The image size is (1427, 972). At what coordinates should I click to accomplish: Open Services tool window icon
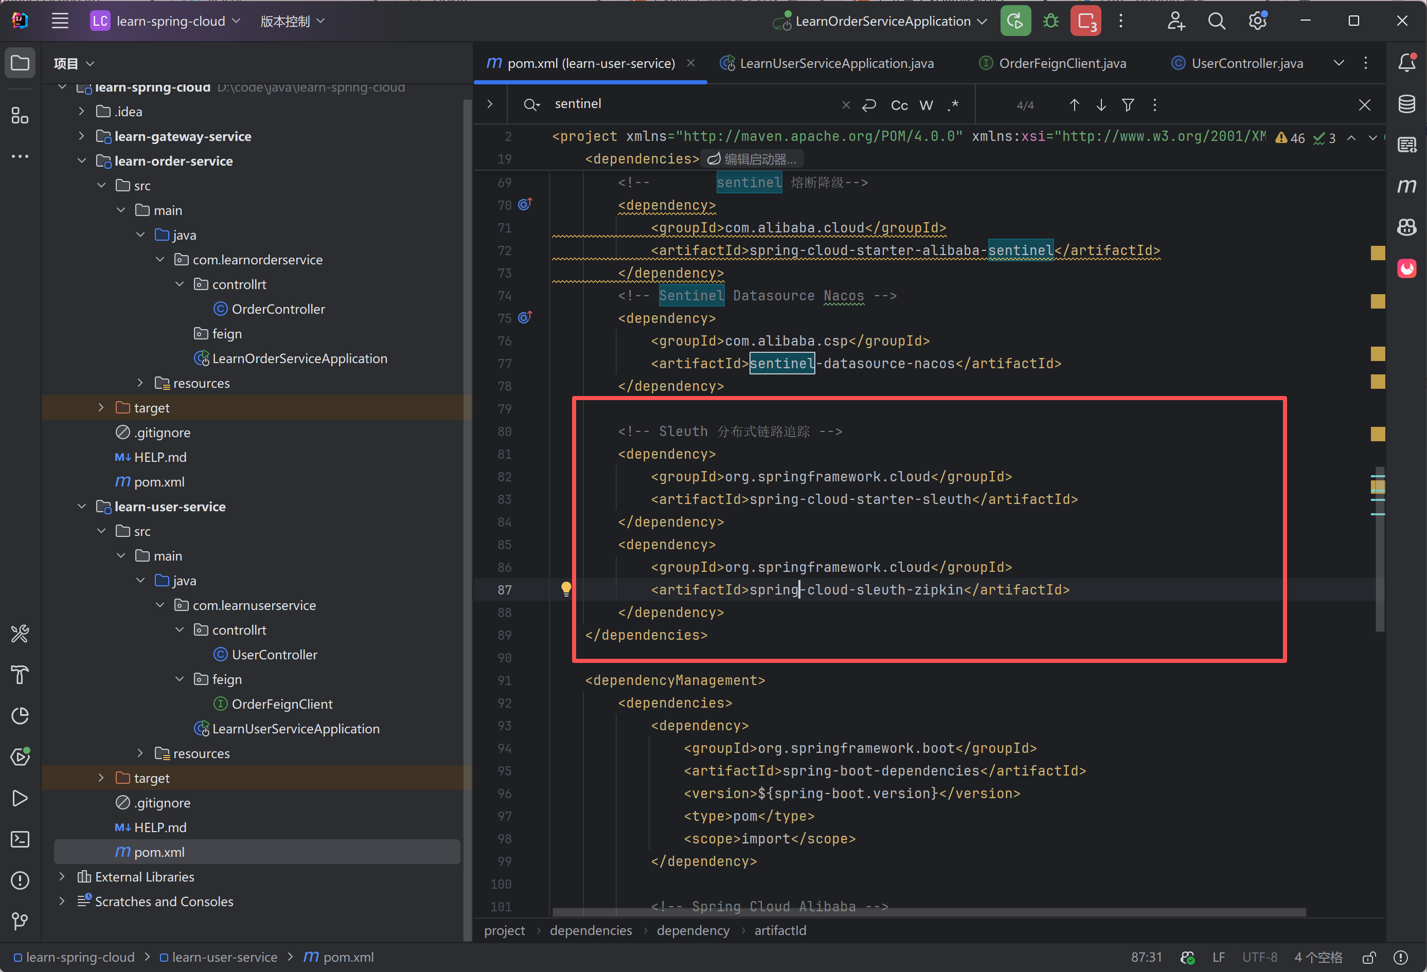[x=20, y=757]
